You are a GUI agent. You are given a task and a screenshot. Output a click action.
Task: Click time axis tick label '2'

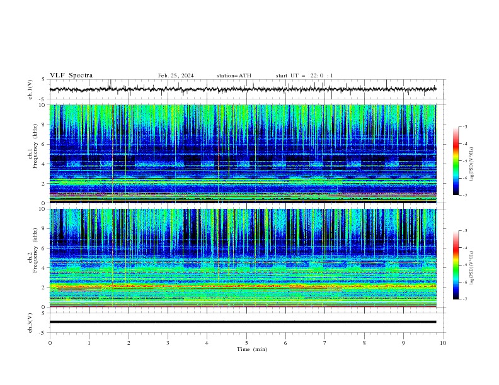[x=129, y=343]
